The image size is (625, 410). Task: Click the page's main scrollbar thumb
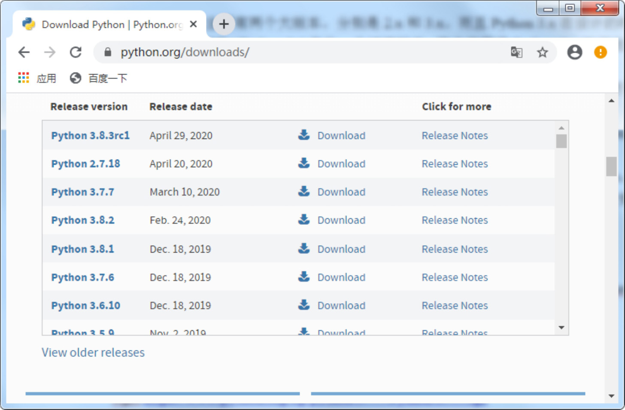coord(611,166)
